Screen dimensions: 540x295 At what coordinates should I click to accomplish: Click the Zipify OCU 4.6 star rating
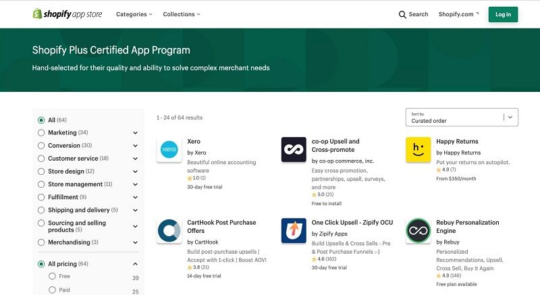(324, 259)
